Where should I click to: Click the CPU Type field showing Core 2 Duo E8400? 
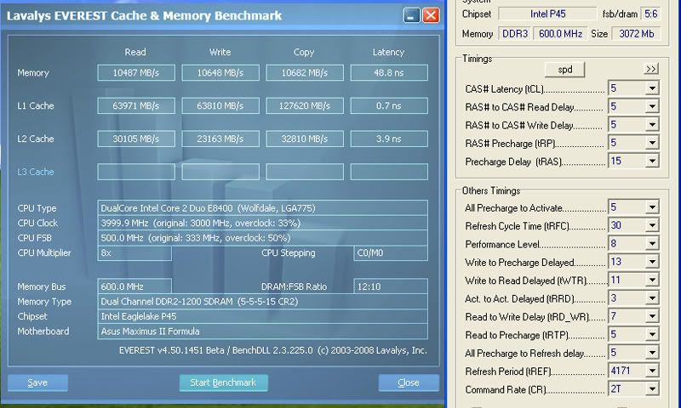point(262,208)
